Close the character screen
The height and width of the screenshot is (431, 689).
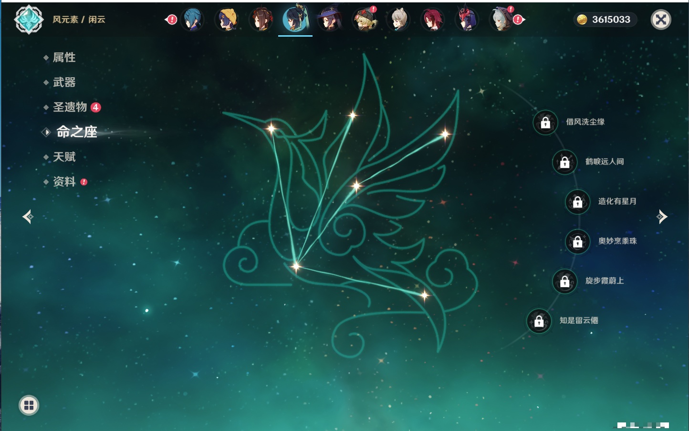coord(661,20)
